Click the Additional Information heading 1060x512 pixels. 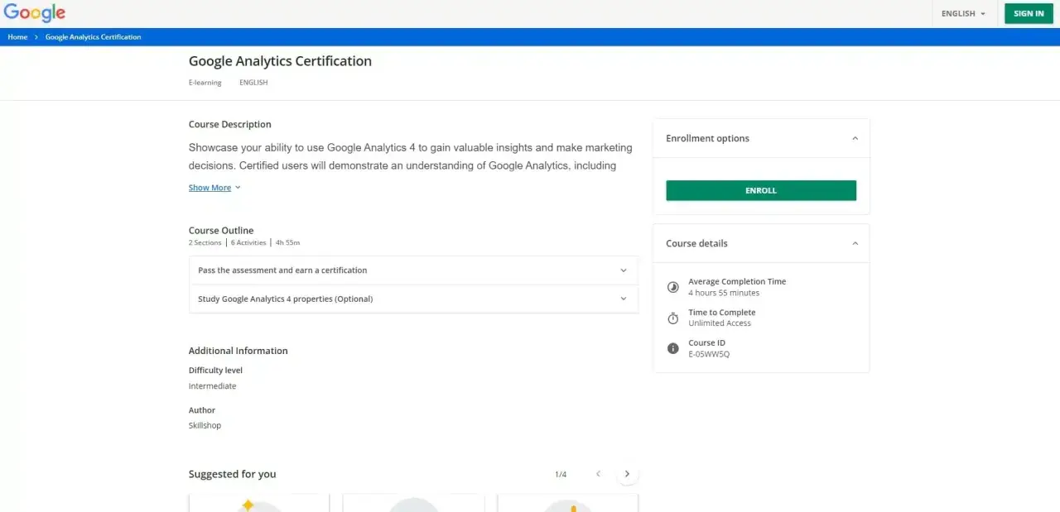(238, 351)
